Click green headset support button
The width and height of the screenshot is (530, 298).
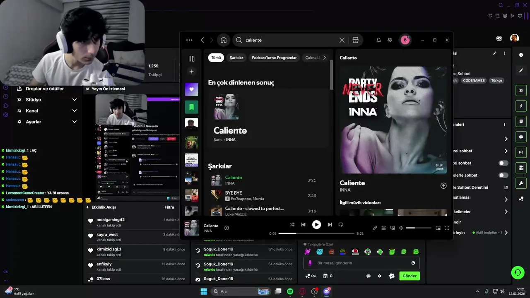click(x=518, y=272)
